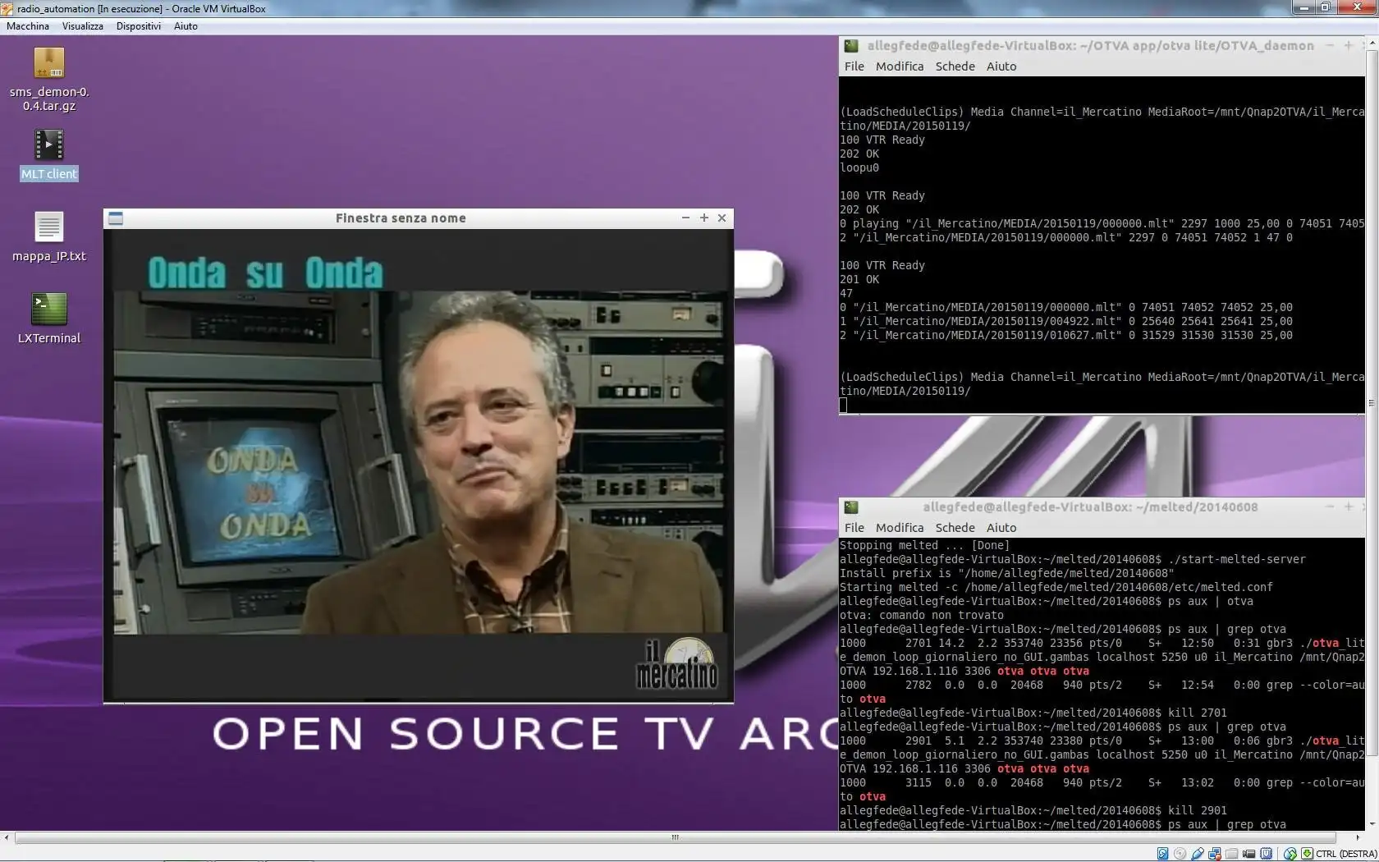This screenshot has width=1379, height=862.
Task: Click the '201 OK' line in OTVA_daemon terminal
Action: coord(859,279)
